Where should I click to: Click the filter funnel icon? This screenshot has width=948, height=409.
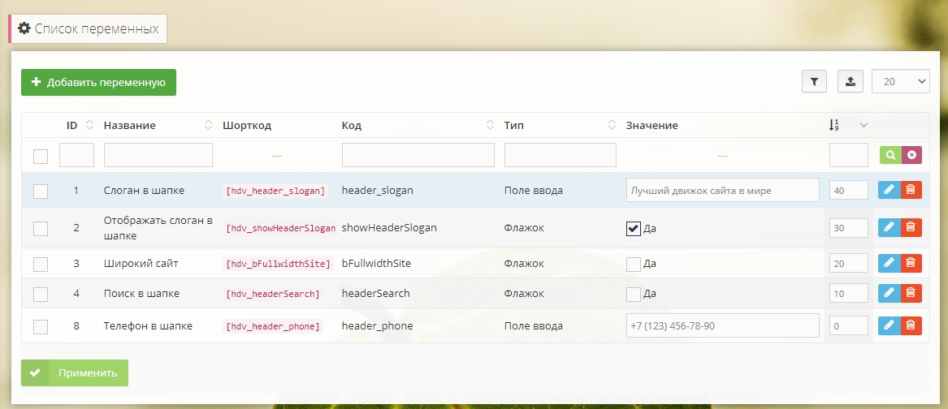tap(814, 81)
